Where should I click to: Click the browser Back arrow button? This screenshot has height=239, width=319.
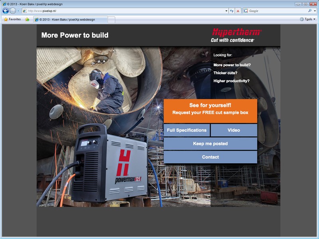6,11
